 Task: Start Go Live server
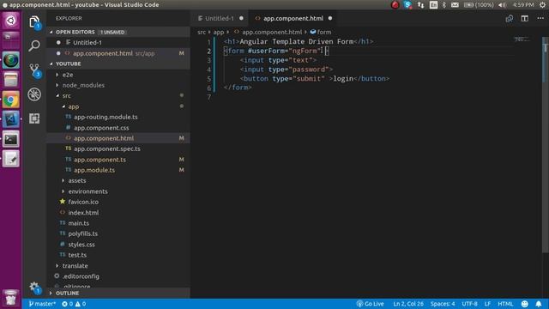(370, 304)
